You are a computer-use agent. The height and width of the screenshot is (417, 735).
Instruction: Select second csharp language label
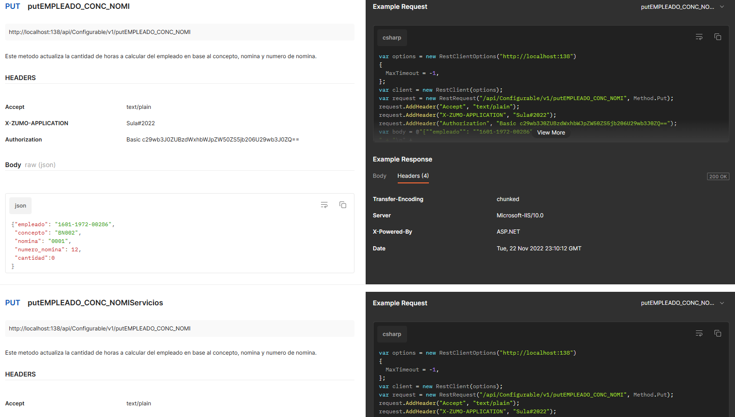point(392,334)
